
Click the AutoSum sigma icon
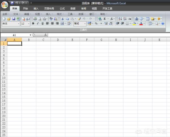105,19
